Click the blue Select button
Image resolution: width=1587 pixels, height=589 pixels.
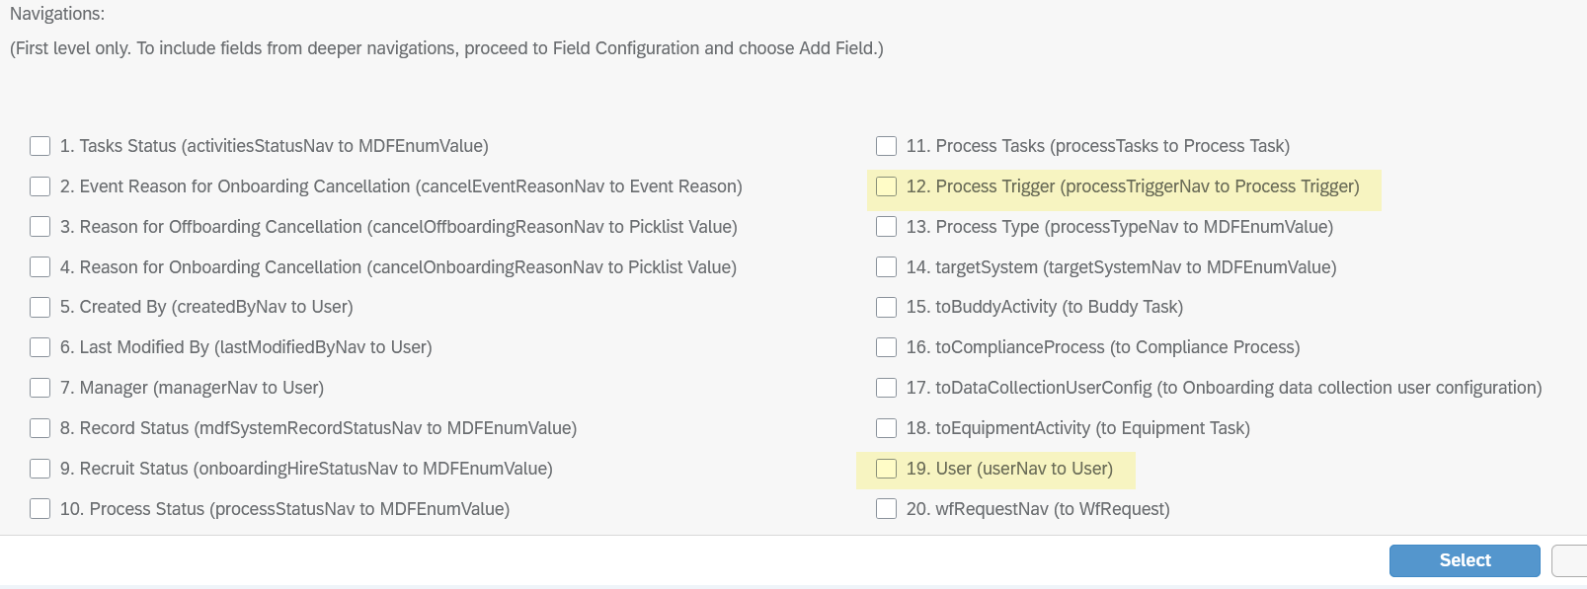tap(1465, 560)
